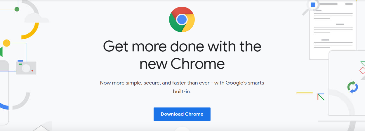Click the red diamond outline shape
Screen dimensions: 365x131
[362, 70]
